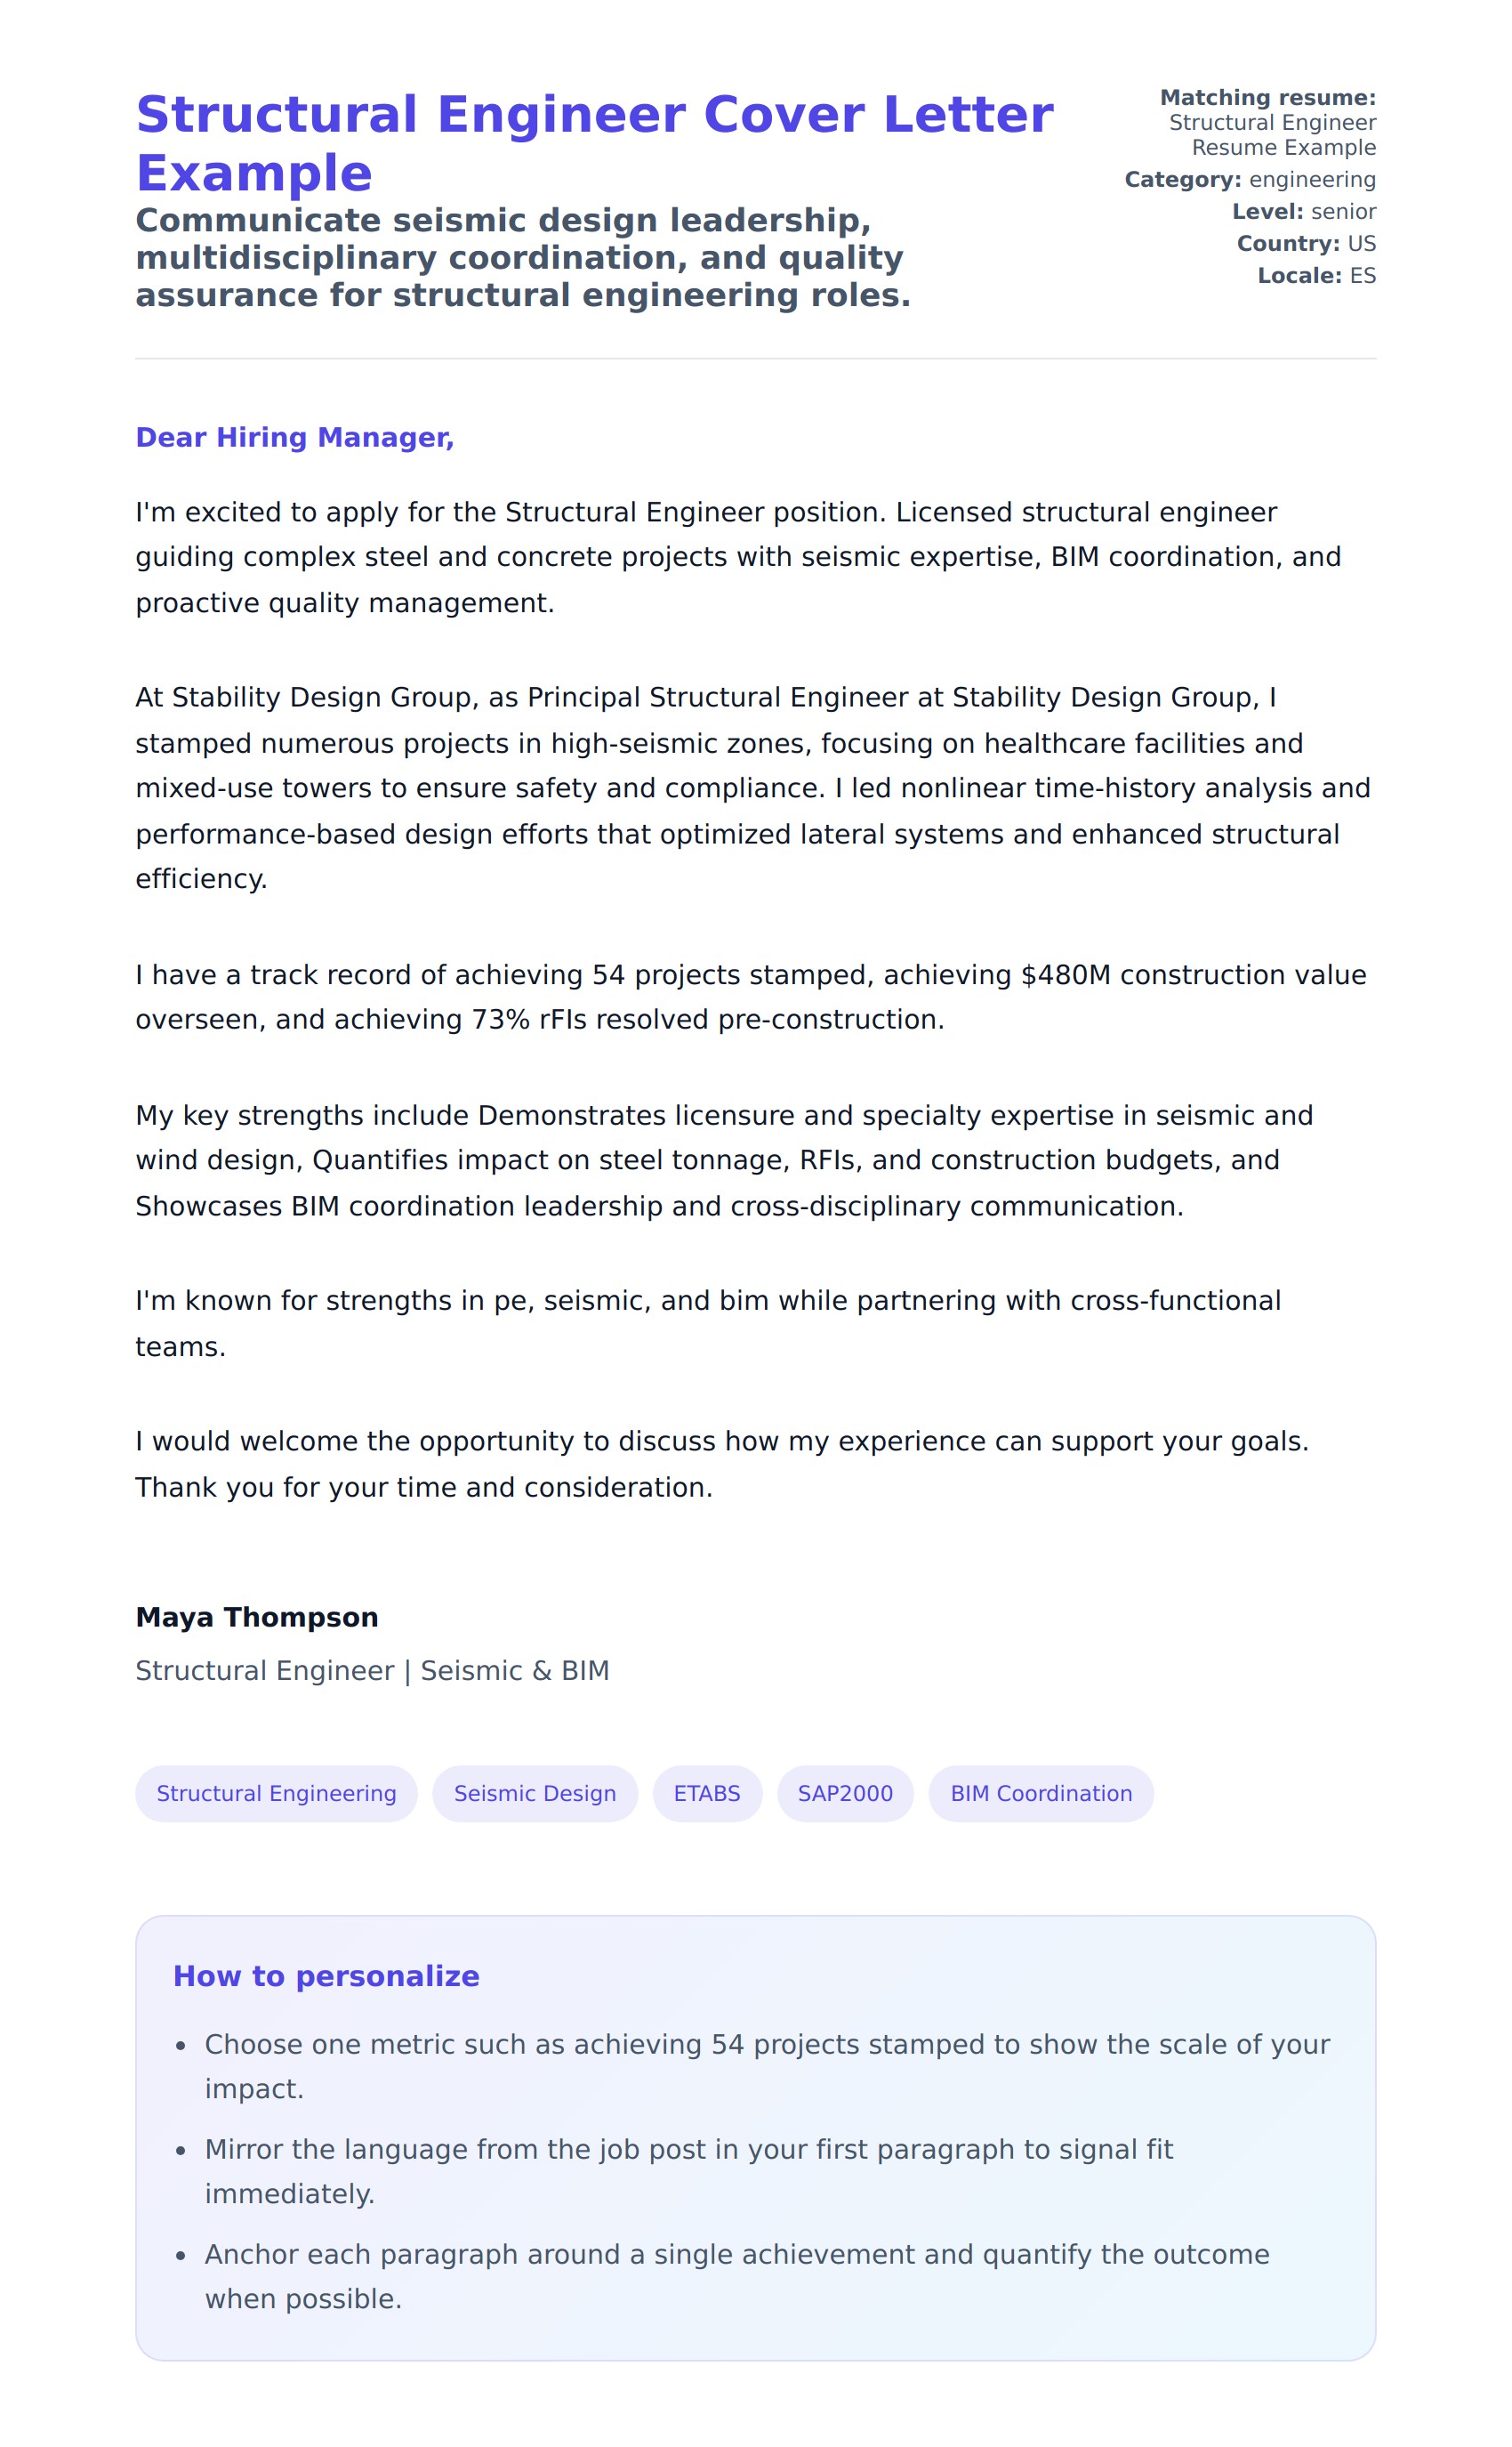1512x2447 pixels.
Task: Select the Seismic Design tag
Action: 535,1793
